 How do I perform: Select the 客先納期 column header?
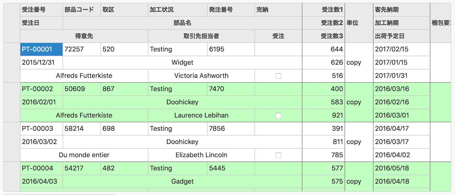tap(402, 10)
